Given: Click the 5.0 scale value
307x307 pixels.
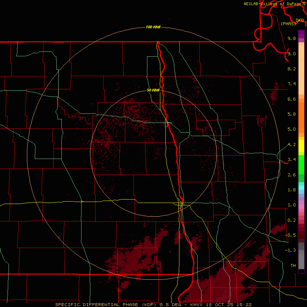Looking at the screenshot, I should (x=292, y=129).
